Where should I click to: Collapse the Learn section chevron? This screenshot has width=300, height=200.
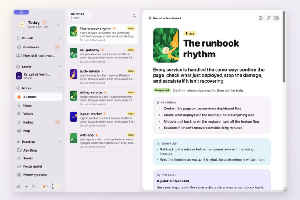point(60,67)
